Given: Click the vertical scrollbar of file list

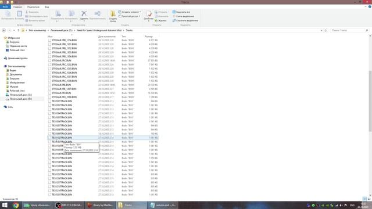Looking at the screenshot, I should point(370,101).
